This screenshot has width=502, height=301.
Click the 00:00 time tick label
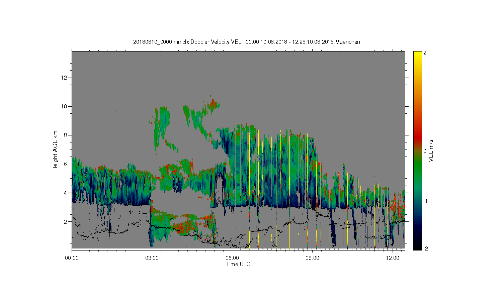point(72,258)
